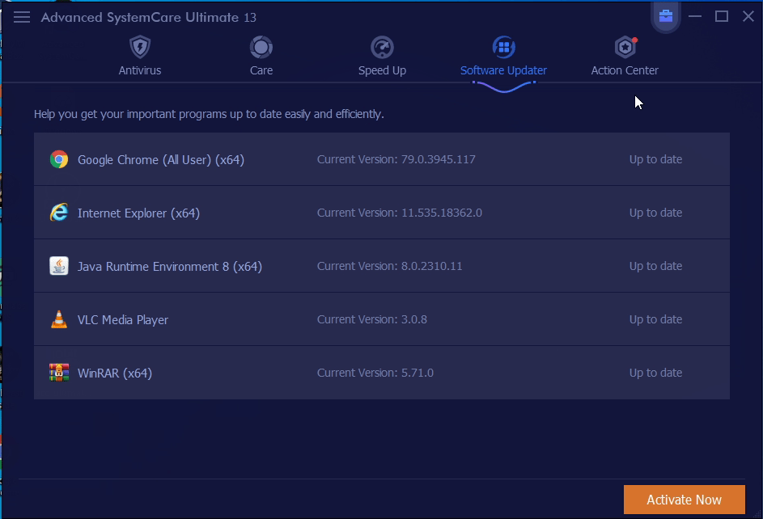The image size is (763, 519).
Task: Click Up to date status for VLC
Action: (x=655, y=320)
